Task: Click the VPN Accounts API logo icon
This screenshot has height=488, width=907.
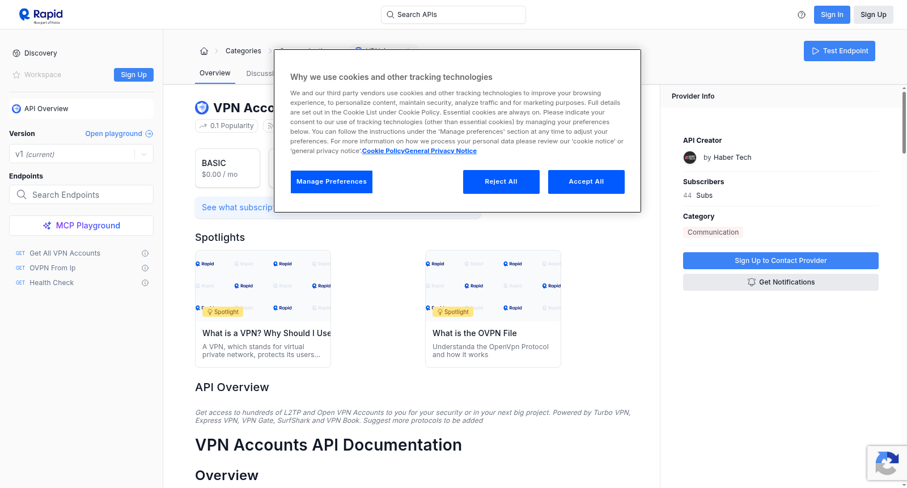Action: (x=202, y=108)
